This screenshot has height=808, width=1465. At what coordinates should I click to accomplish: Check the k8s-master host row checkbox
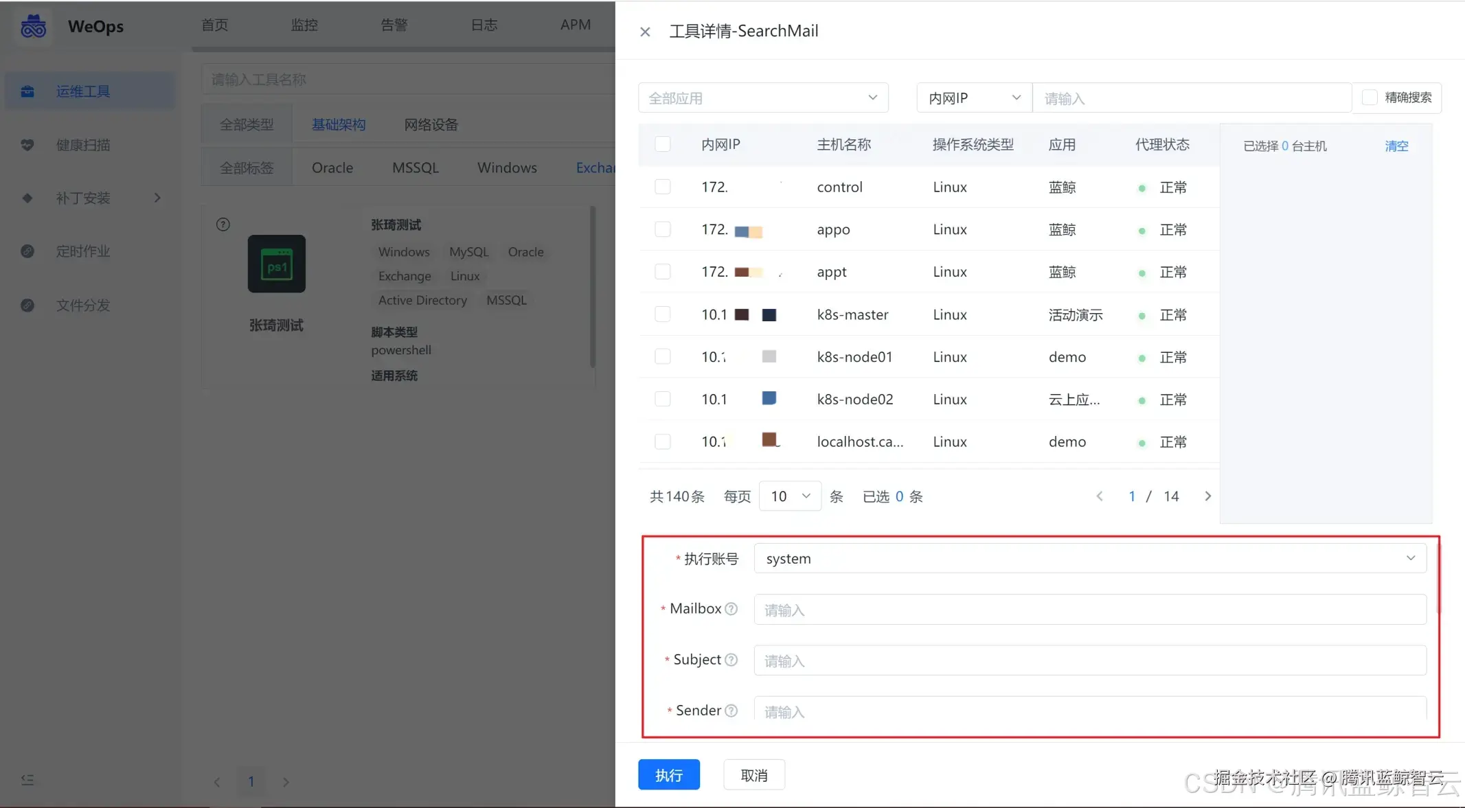pyautogui.click(x=662, y=314)
